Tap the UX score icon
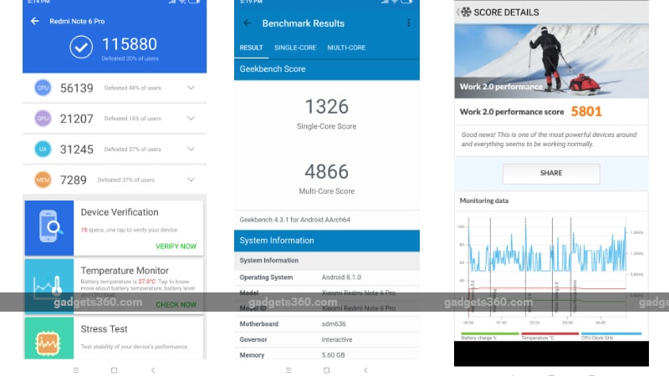The height and width of the screenshot is (376, 669). 43,150
